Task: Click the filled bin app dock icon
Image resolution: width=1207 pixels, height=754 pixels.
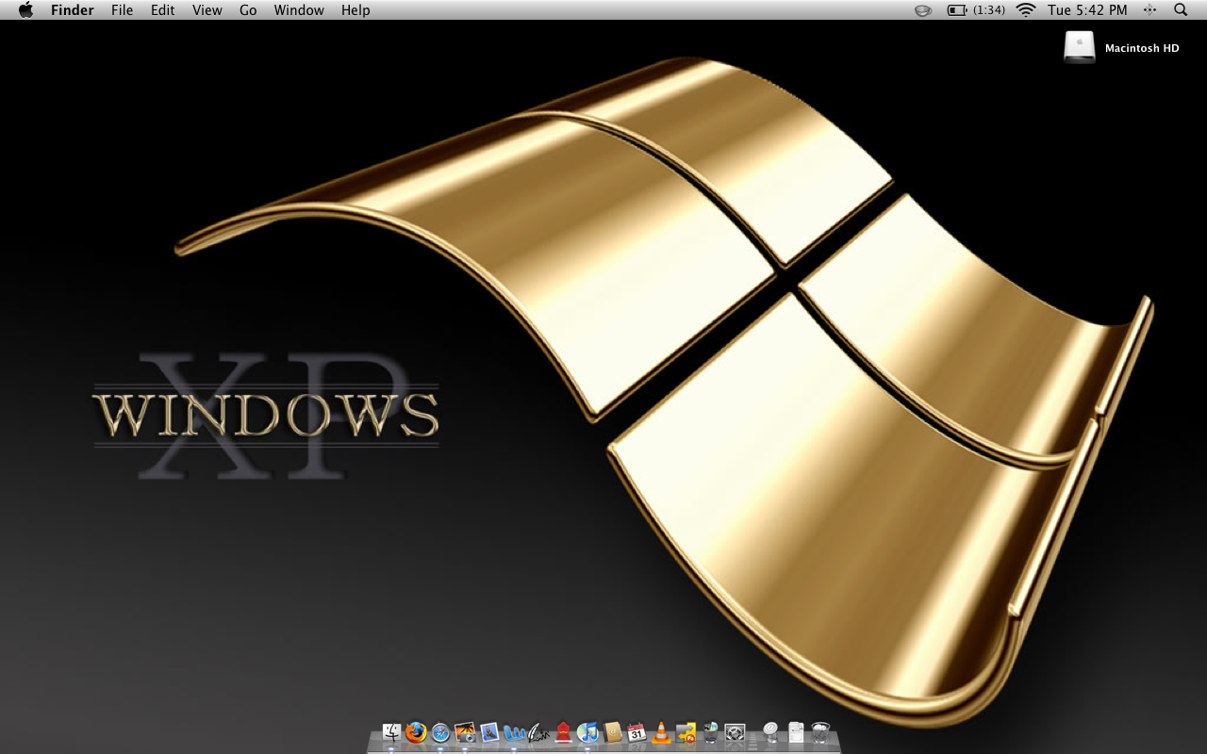Action: pos(711,732)
